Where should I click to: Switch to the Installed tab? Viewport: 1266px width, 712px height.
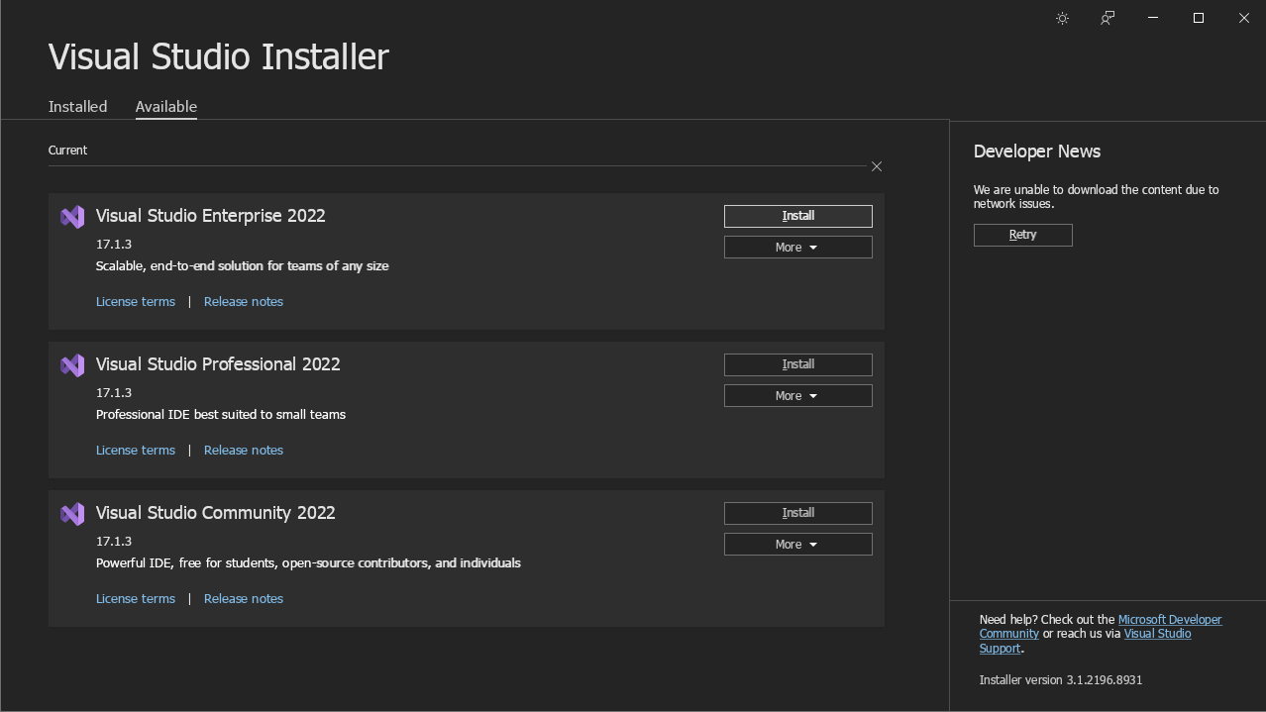[x=77, y=106]
